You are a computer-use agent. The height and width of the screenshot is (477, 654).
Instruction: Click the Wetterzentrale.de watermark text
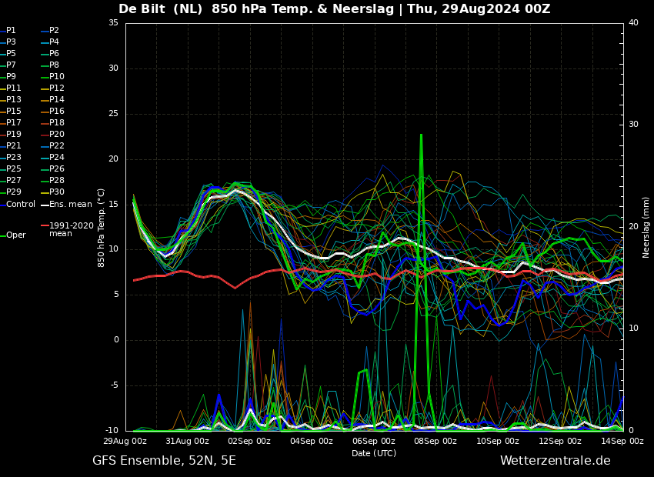point(556,461)
